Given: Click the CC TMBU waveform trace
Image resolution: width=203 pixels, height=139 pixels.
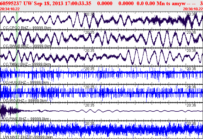Looking at the screenshot, I should click(101, 57).
